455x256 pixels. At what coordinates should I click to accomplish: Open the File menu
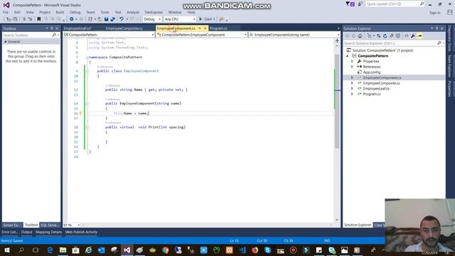click(x=6, y=12)
